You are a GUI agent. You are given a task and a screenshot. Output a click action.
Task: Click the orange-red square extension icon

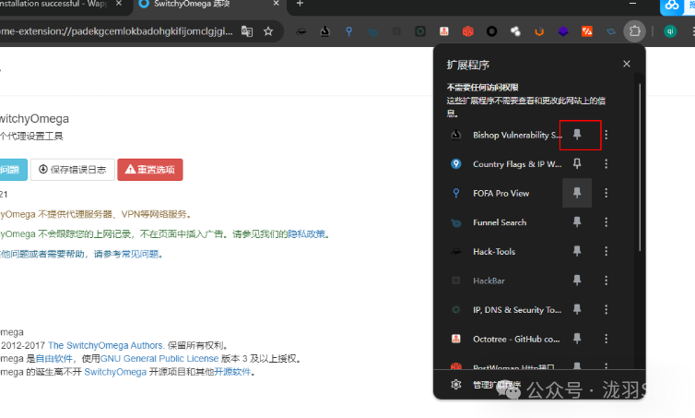tap(587, 31)
